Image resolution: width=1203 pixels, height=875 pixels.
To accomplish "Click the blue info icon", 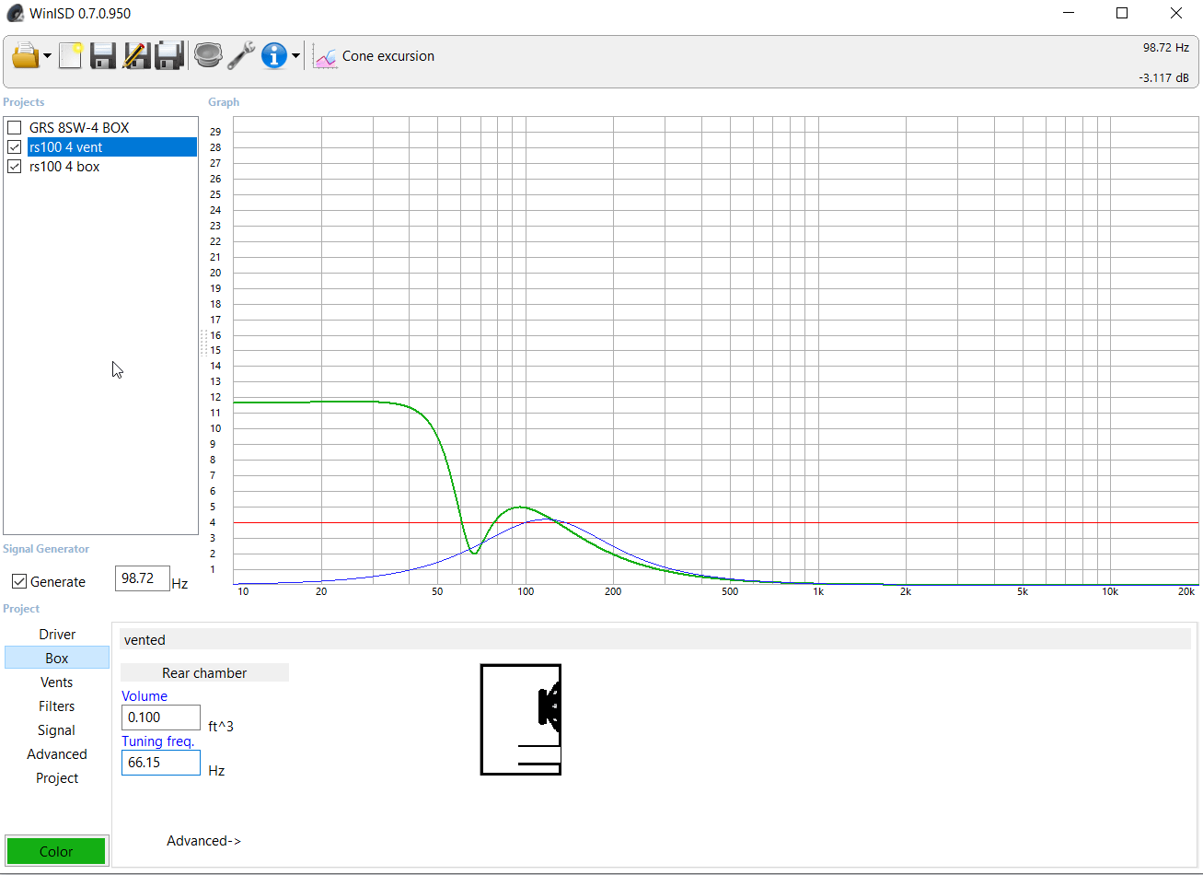I will click(x=274, y=56).
